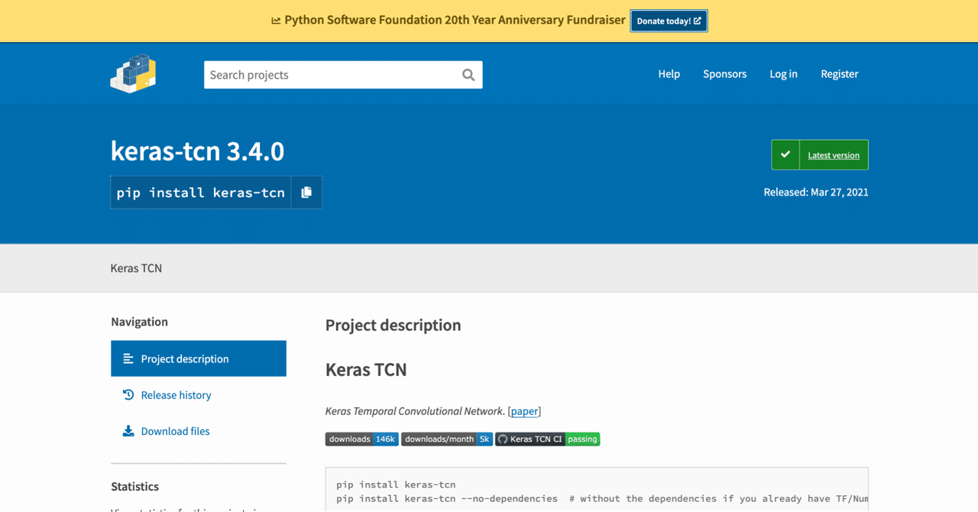This screenshot has height=512, width=978.
Task: Click the Download files download icon
Action: point(128,430)
